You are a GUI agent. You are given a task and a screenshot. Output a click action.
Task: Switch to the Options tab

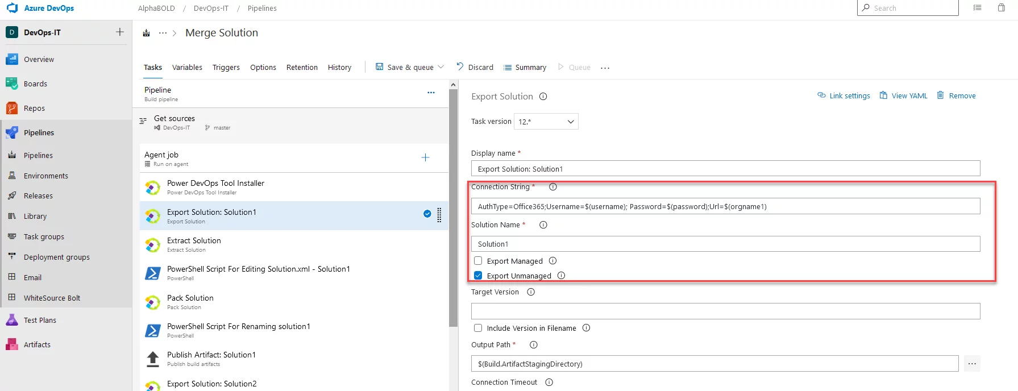click(263, 67)
